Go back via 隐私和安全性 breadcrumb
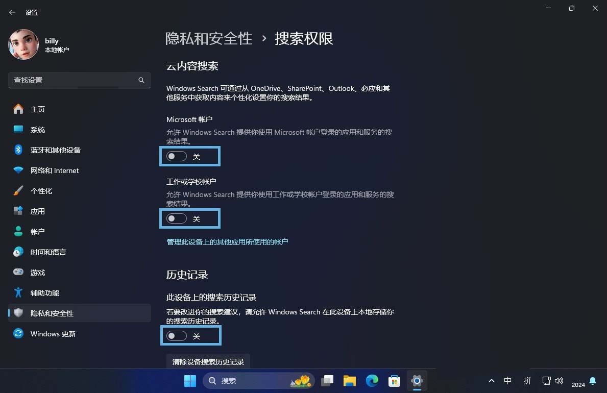Viewport: 607px width, 393px height. click(209, 38)
